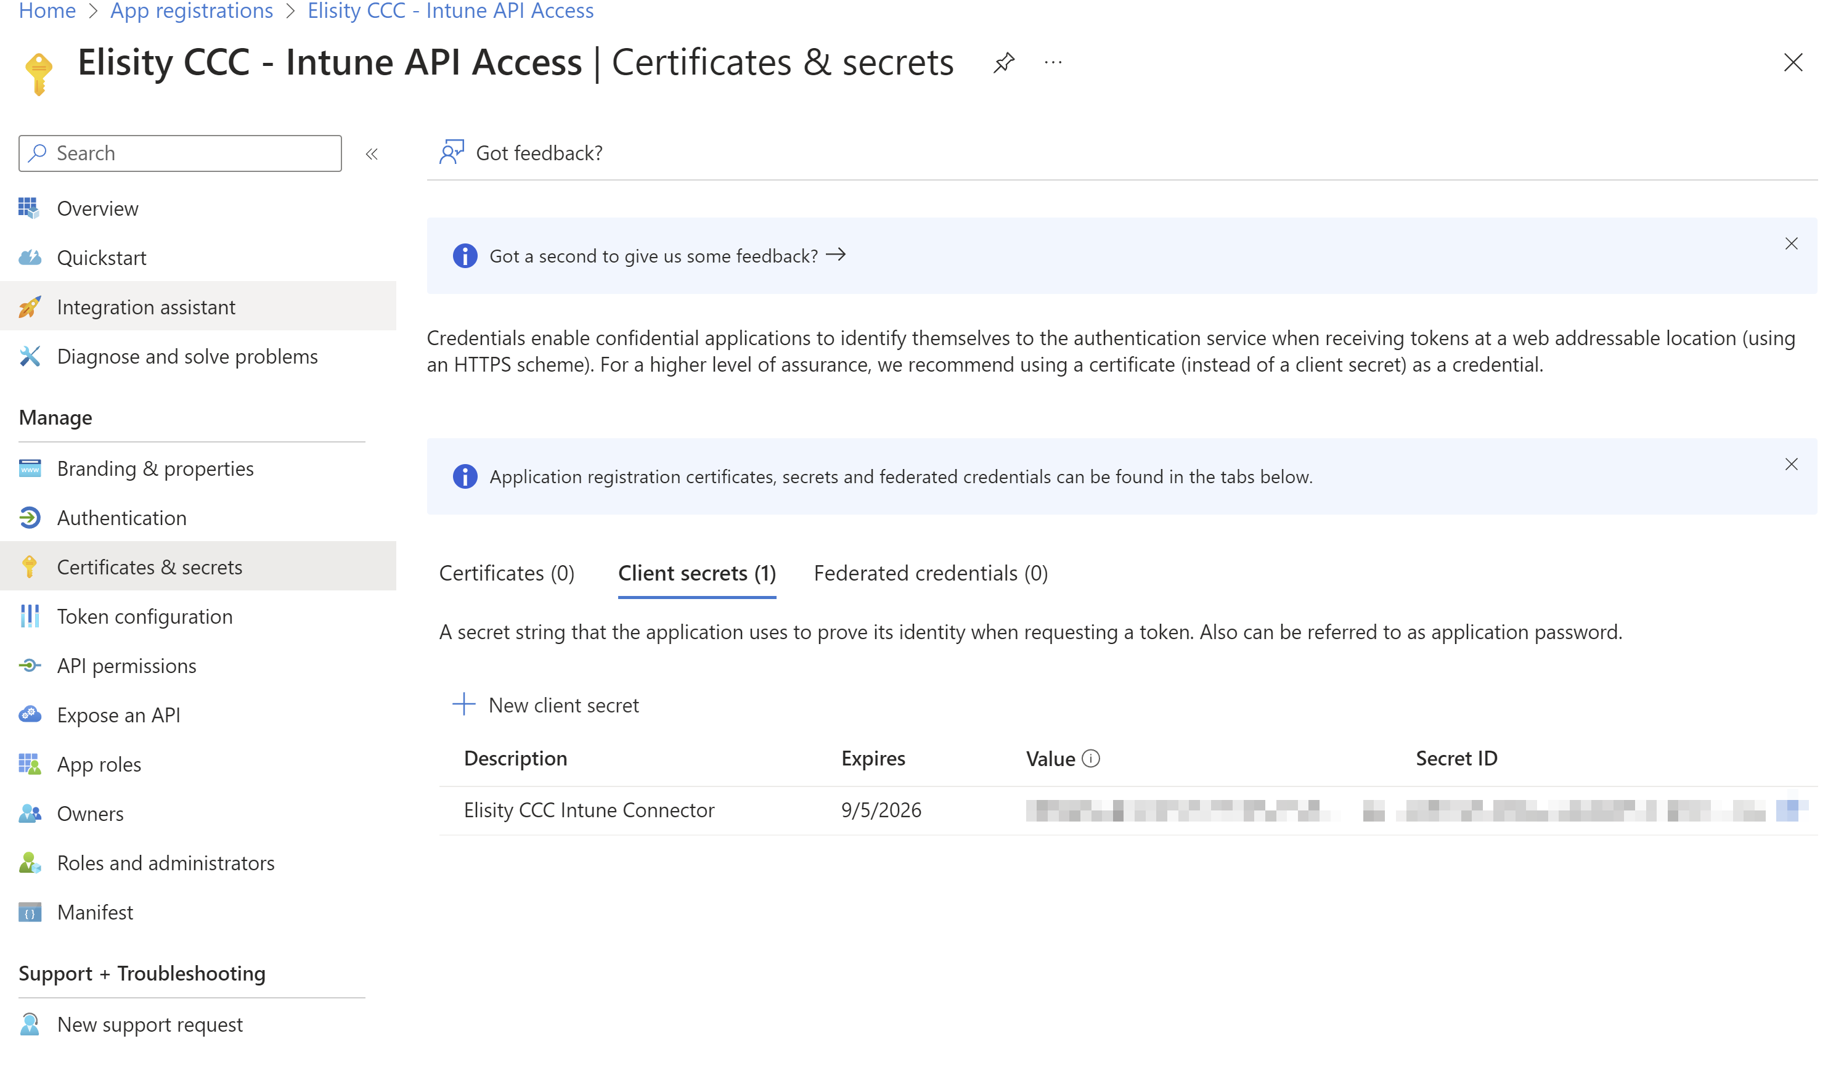The height and width of the screenshot is (1073, 1828).
Task: Switch to the Certificates (0) tab
Action: click(507, 573)
